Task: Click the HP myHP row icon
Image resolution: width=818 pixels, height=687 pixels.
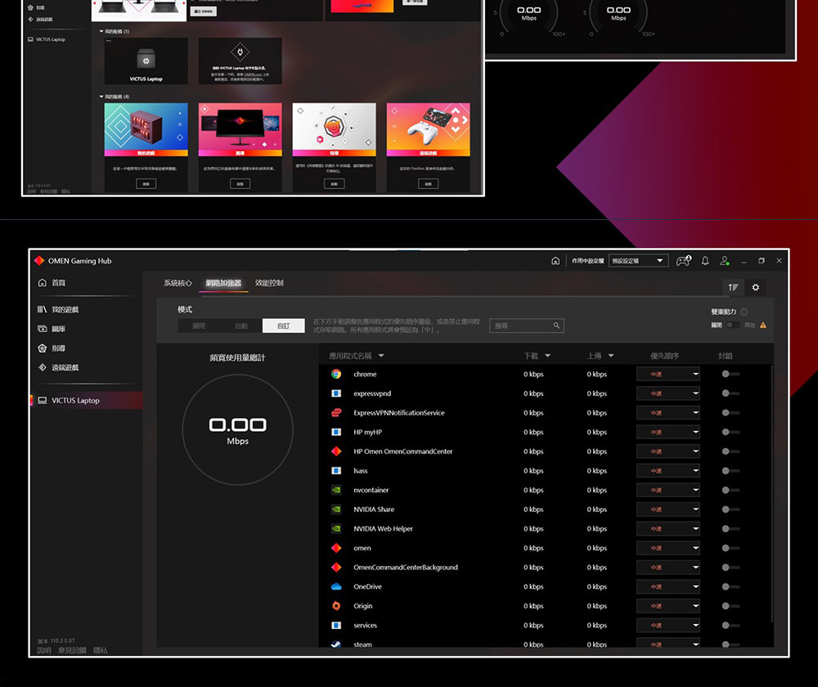Action: click(x=336, y=432)
